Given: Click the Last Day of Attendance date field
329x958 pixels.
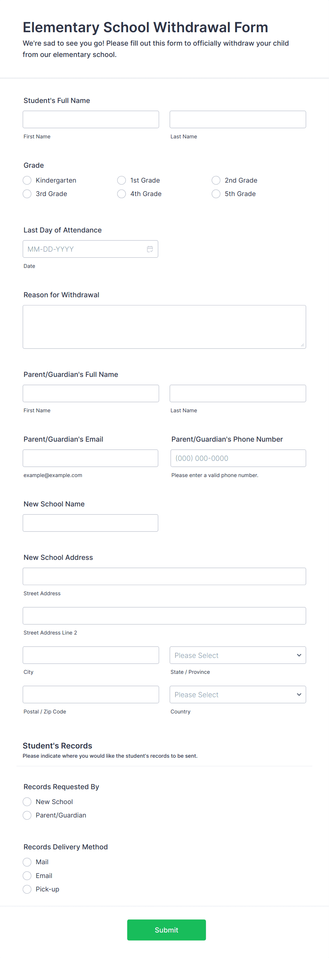Looking at the screenshot, I should coord(86,249).
